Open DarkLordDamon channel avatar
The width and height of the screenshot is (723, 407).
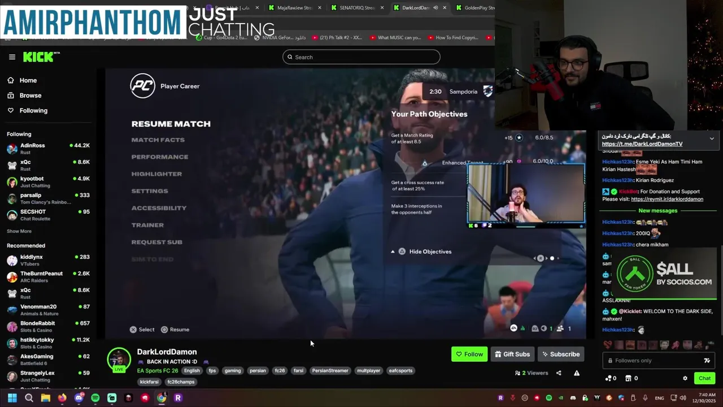119,360
